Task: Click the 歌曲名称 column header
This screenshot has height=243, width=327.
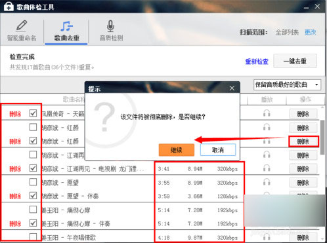Action: click(x=74, y=100)
